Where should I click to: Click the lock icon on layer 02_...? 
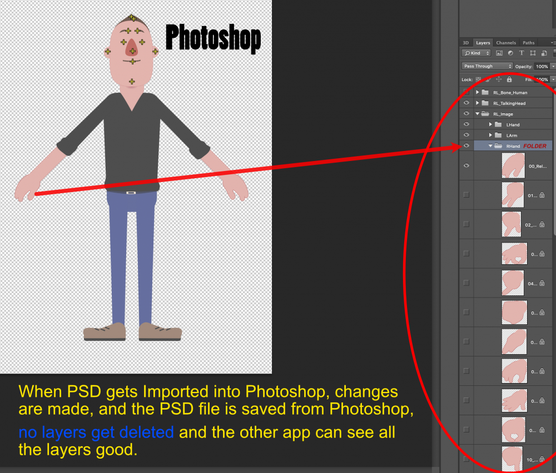[542, 224]
